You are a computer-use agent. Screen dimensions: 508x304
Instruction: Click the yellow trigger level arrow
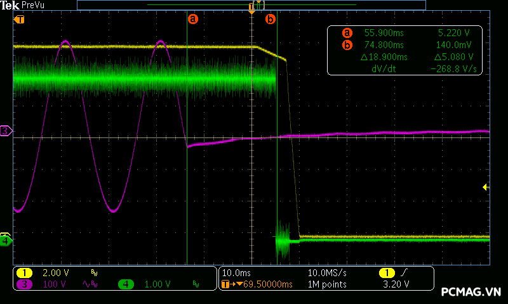click(486, 187)
